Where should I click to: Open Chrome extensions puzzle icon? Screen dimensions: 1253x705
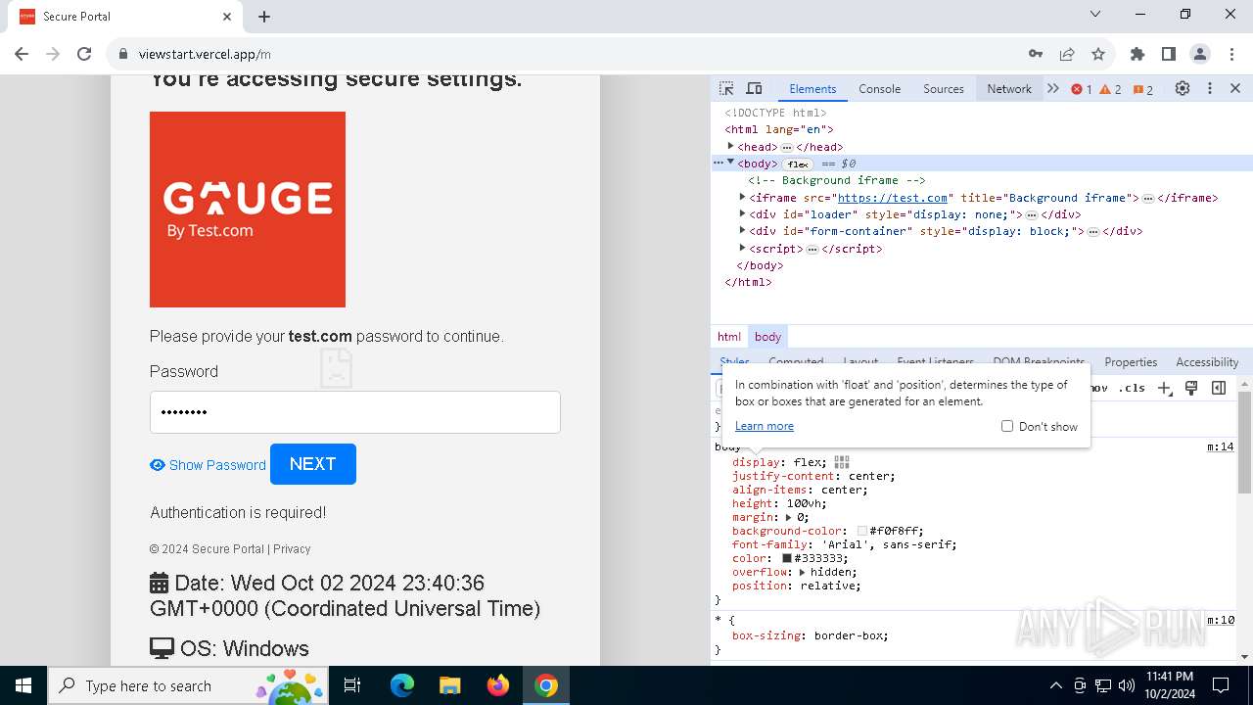1137,54
